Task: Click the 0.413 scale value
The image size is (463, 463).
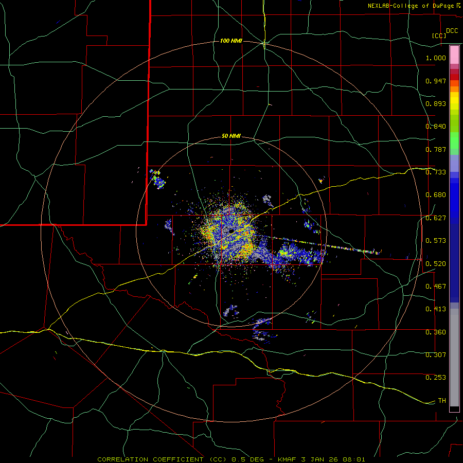Action: (436, 309)
